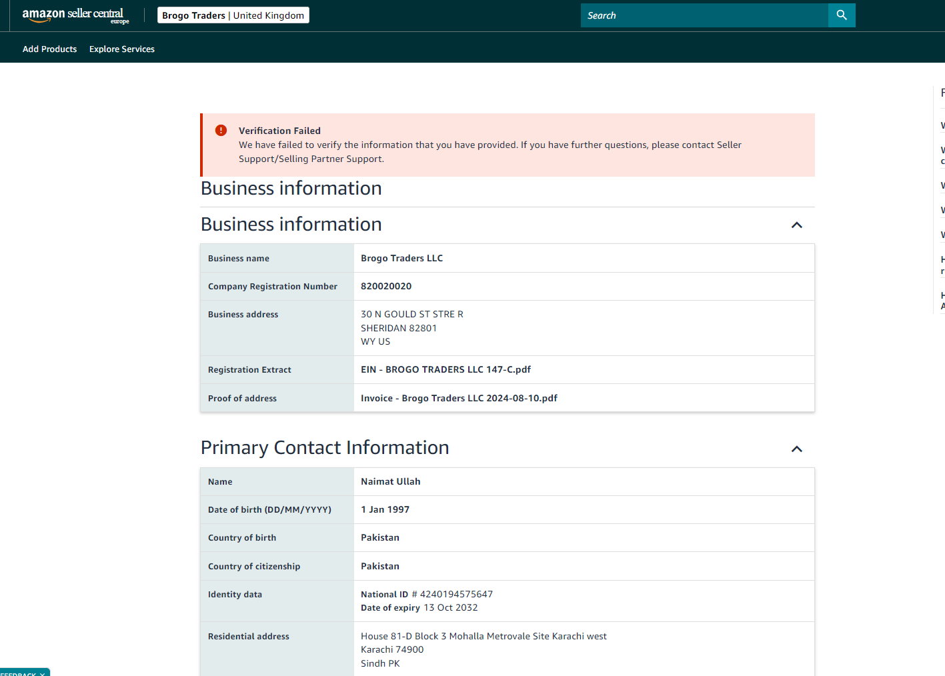Open EIN - BROGO TRADERS LLC 147-C.pdf
Image resolution: width=945 pixels, height=676 pixels.
pos(445,369)
